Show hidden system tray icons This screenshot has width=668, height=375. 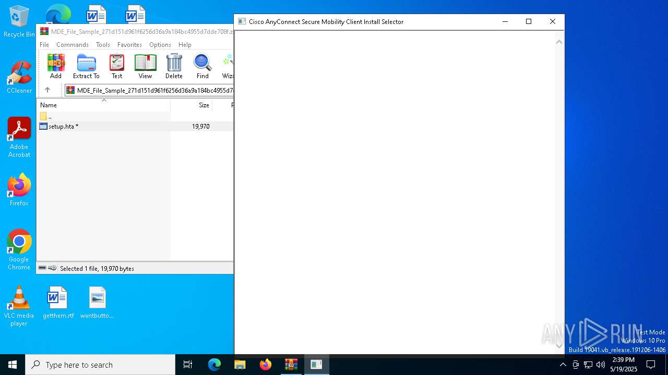click(x=563, y=365)
